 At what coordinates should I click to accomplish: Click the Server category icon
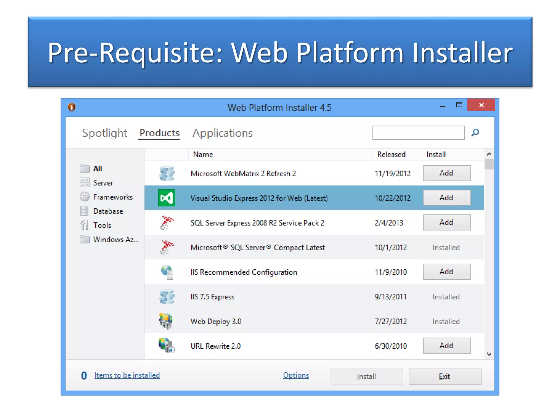84,182
